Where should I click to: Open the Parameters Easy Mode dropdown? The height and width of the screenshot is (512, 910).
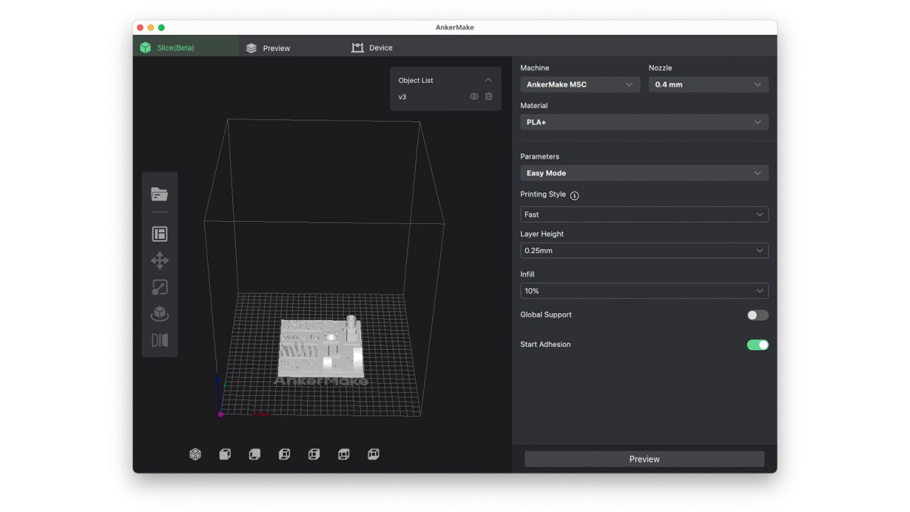pos(644,173)
